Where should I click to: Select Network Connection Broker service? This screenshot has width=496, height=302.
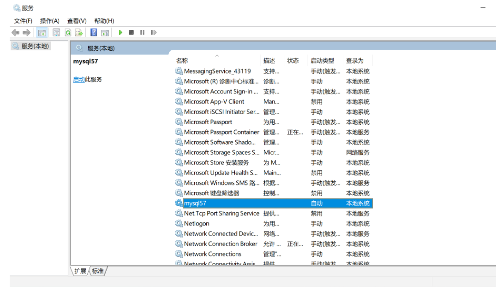click(x=274, y=244)
